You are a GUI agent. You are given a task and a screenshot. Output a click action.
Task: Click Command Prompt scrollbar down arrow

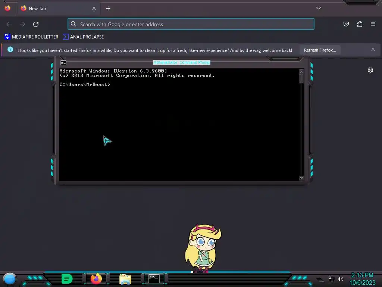click(301, 178)
